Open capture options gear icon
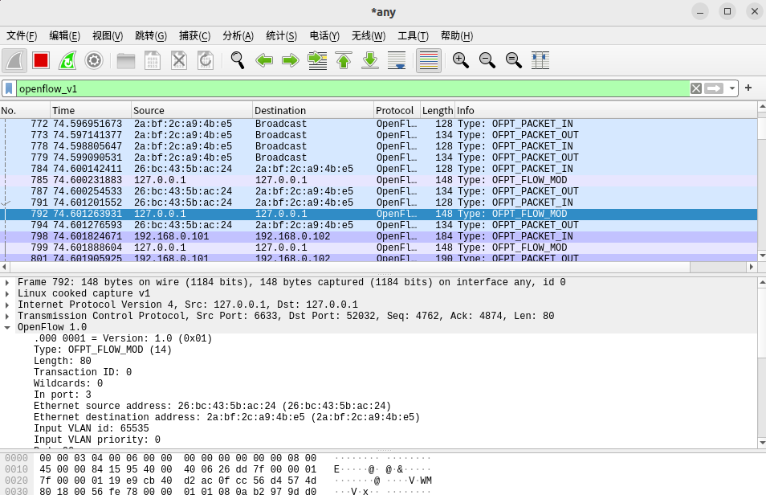This screenshot has height=495, width=766. 94,60
